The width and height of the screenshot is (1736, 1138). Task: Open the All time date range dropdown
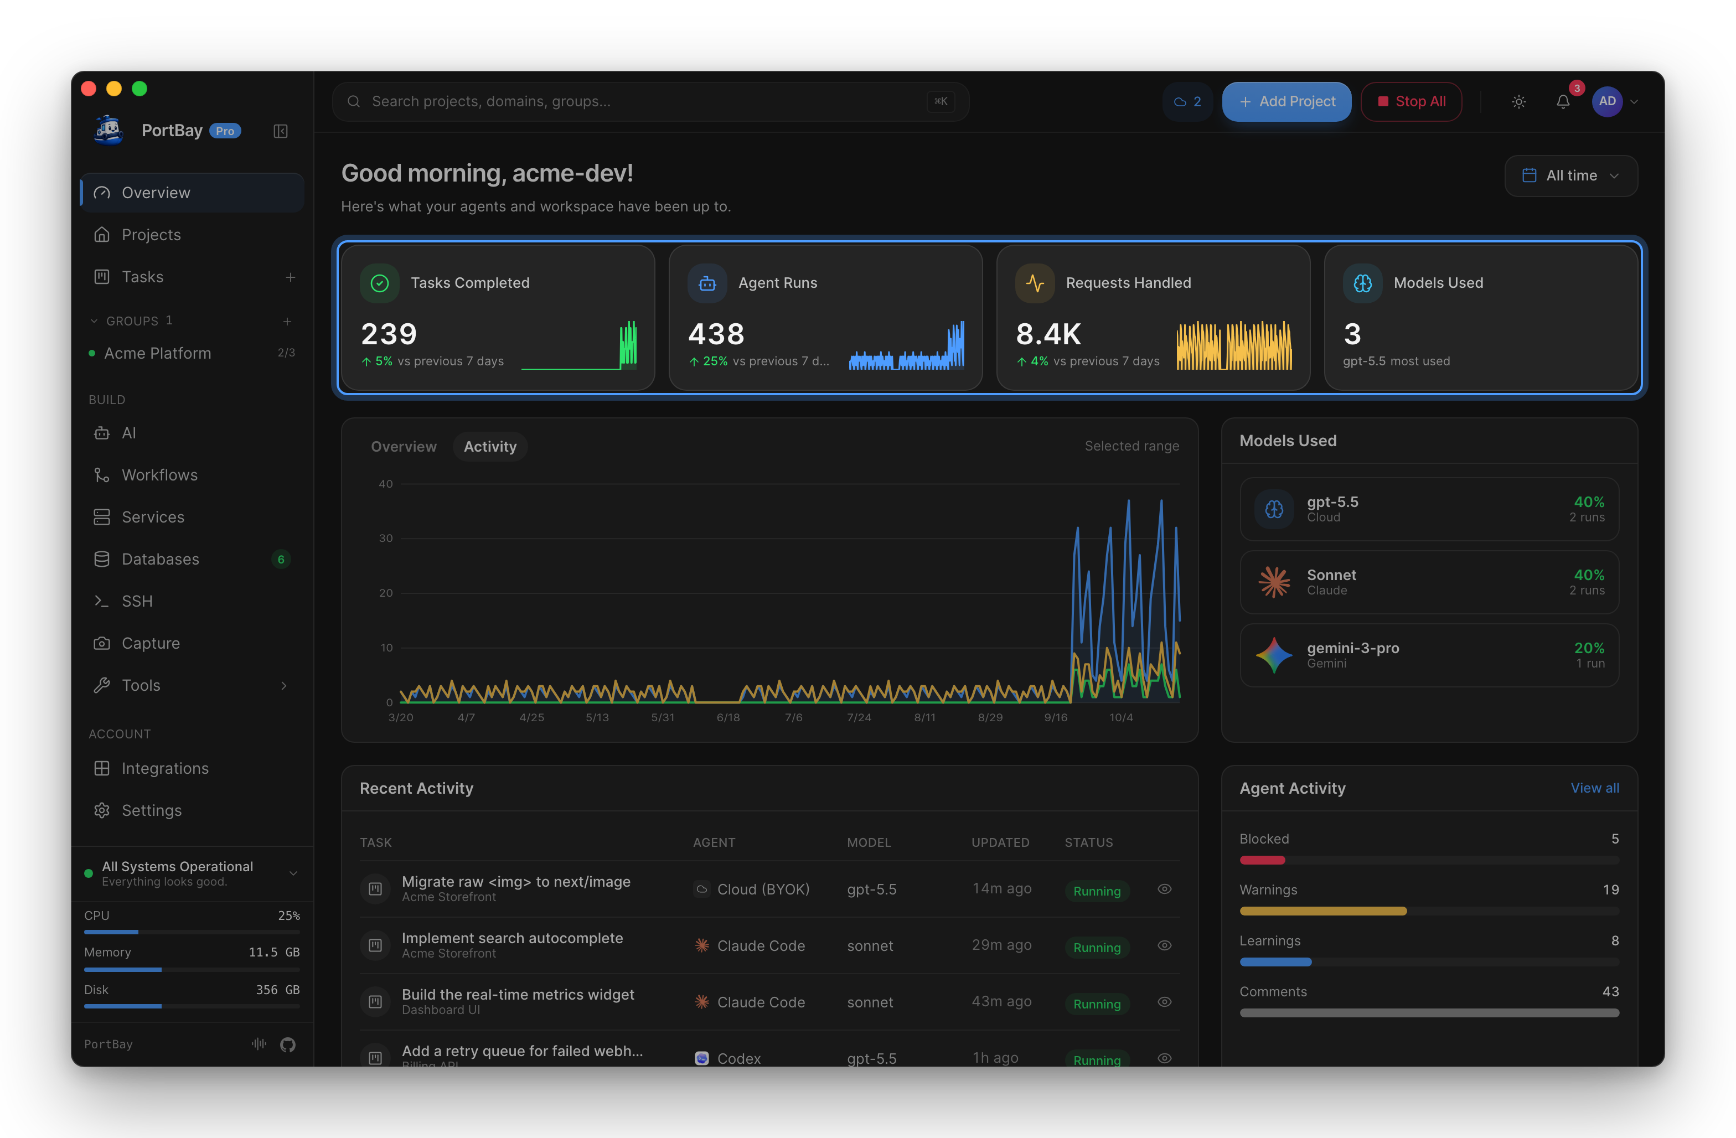1570,176
